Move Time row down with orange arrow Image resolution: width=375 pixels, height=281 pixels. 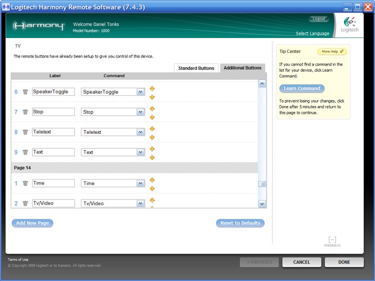coord(152,189)
